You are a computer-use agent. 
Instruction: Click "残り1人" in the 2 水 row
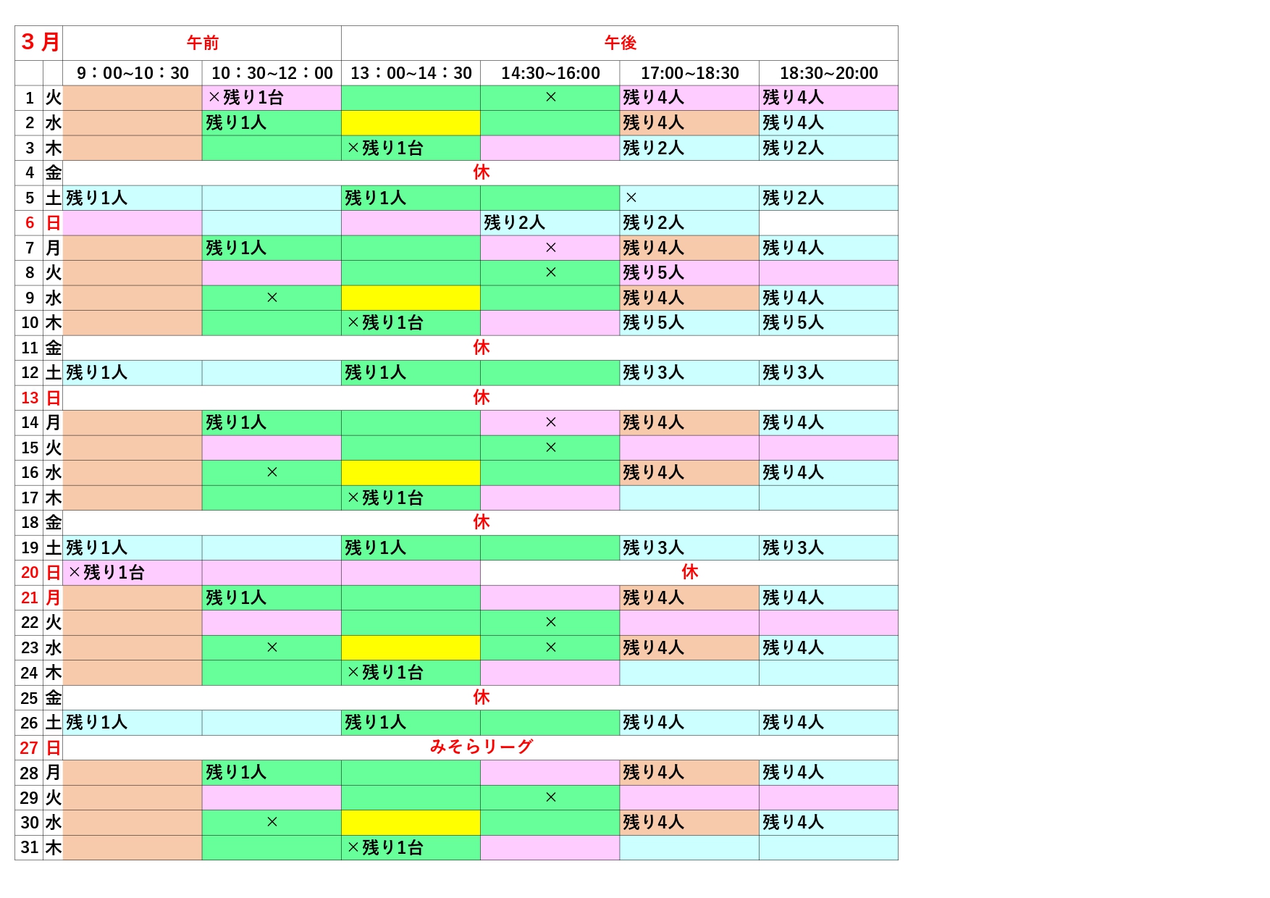pos(236,123)
